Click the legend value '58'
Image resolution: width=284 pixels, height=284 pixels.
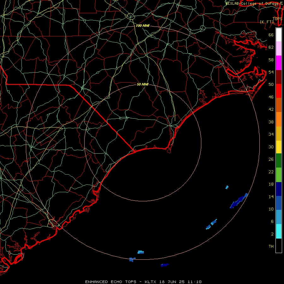pyautogui.click(x=271, y=60)
